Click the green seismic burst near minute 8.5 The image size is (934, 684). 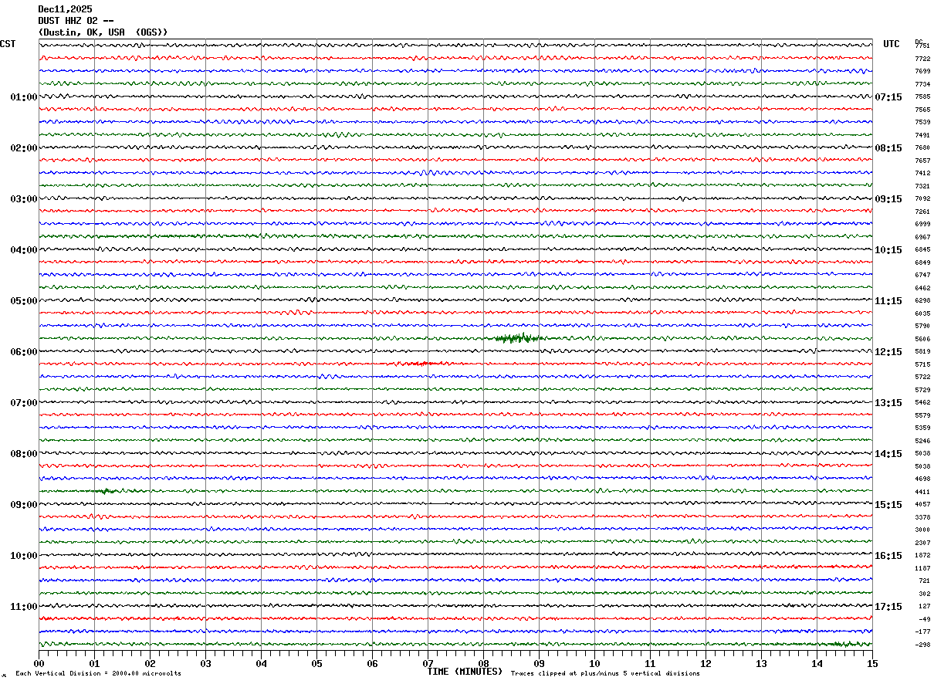click(519, 338)
